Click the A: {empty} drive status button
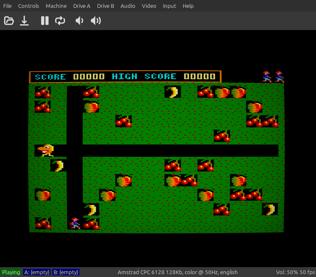316x277 pixels. point(37,272)
